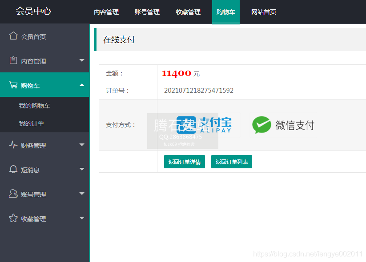The image size is (366, 262).
Task: Click the 短消息 sidebar label
Action: (30, 170)
